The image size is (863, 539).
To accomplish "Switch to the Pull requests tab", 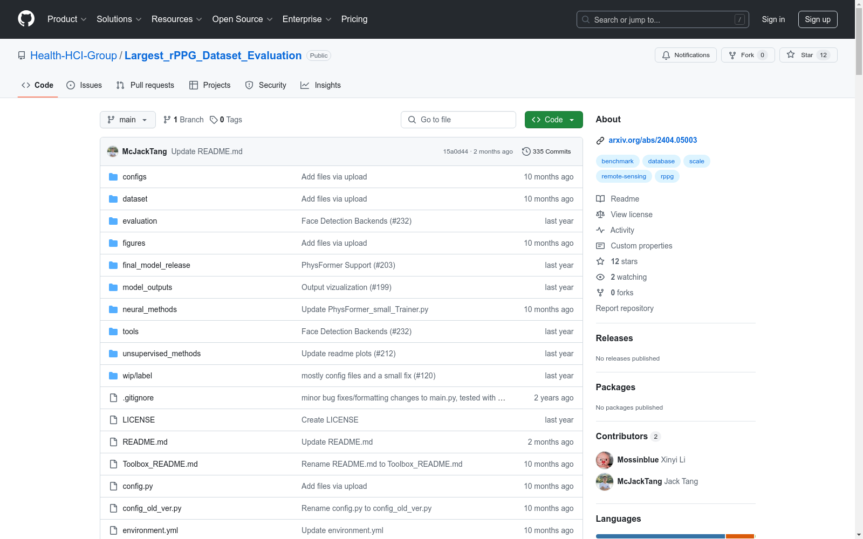I will point(145,85).
